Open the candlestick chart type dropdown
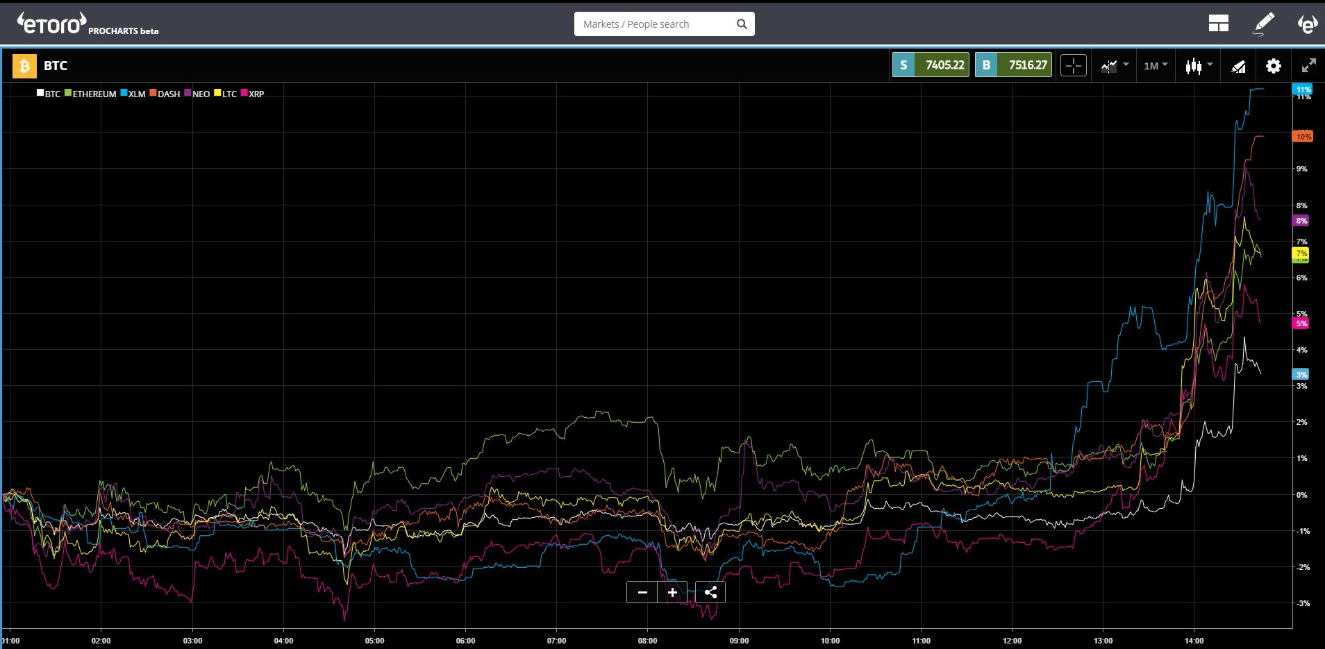1325x649 pixels. pos(1199,66)
